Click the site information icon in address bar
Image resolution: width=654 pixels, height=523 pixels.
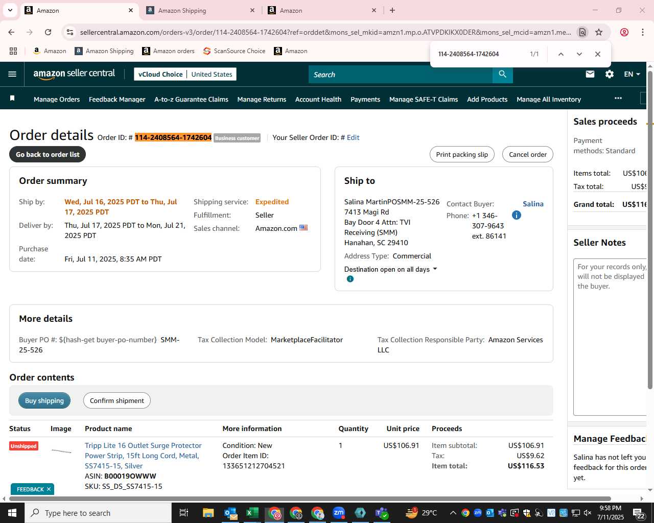[x=70, y=32]
